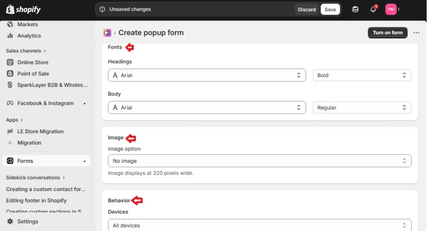427x231 pixels.
Task: Click the Facebook & Instagram Meta icon
Action: tap(10, 103)
